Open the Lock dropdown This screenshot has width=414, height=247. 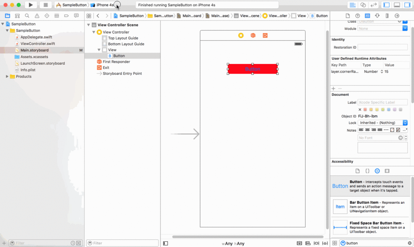(x=382, y=123)
